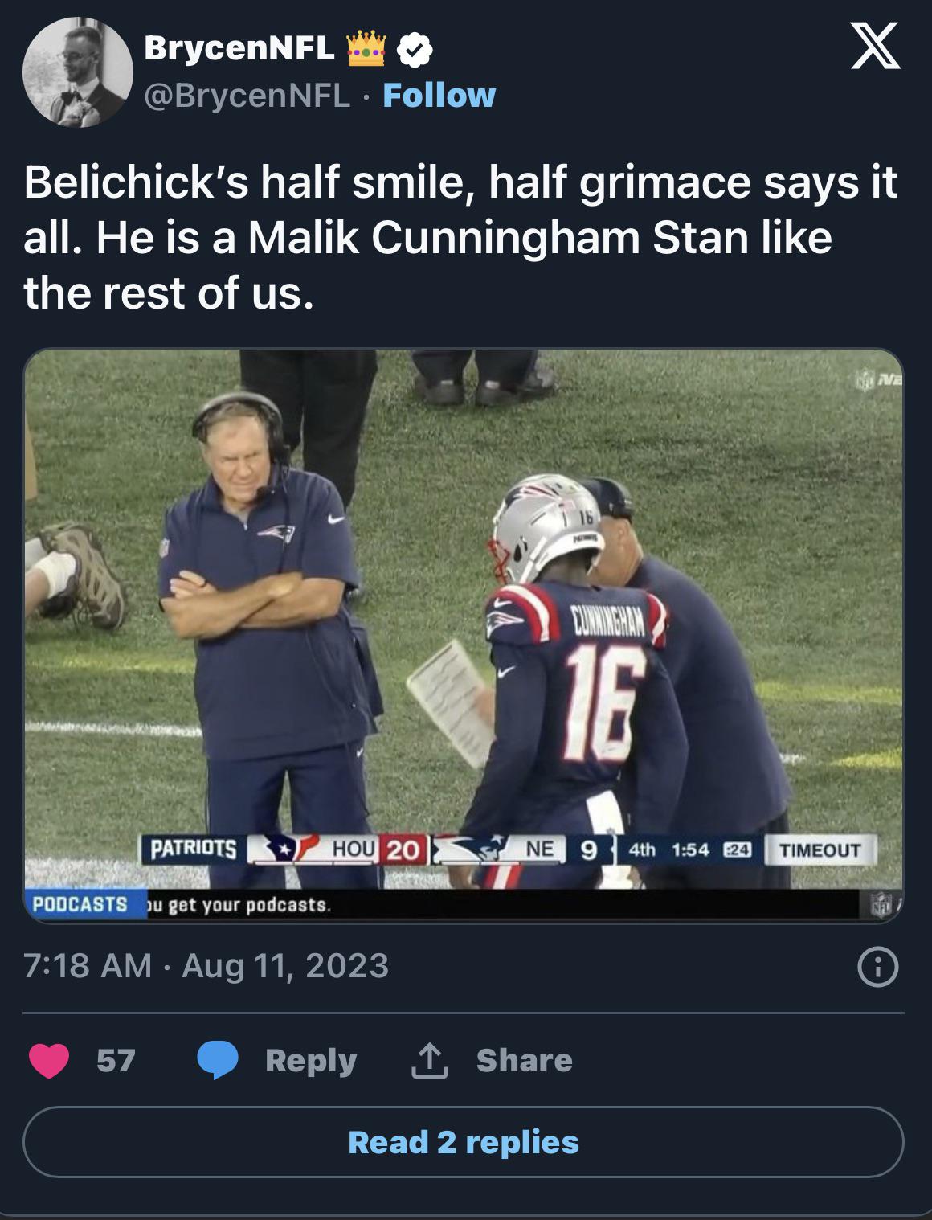Click the tweet text about Belichick
The height and width of the screenshot is (1220, 932).
460,237
